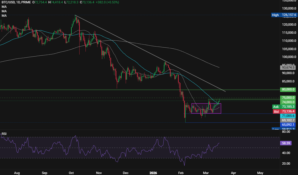Open the BTC/USD symbol search
The height and width of the screenshot is (175, 298).
coord(9,2)
